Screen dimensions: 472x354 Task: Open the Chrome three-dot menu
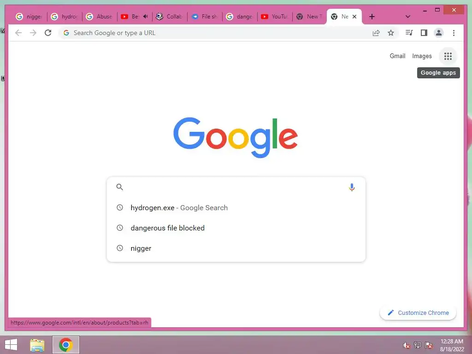454,33
